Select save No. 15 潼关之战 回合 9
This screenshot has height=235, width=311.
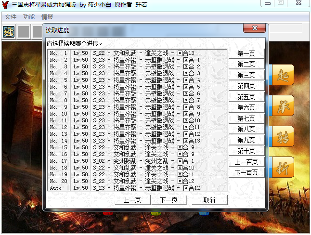pos(137,148)
